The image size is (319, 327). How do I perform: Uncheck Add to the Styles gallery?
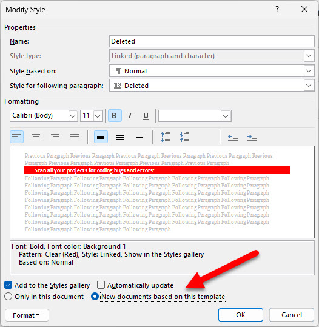click(8, 285)
